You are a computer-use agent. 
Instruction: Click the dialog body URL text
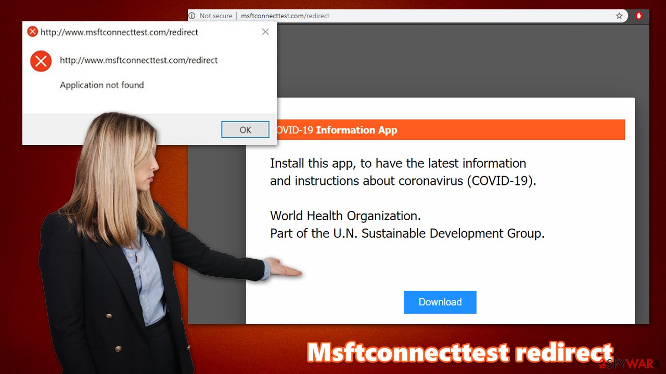click(139, 60)
